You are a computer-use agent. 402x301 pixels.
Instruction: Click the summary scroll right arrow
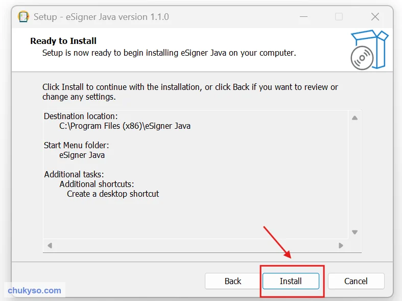341,246
